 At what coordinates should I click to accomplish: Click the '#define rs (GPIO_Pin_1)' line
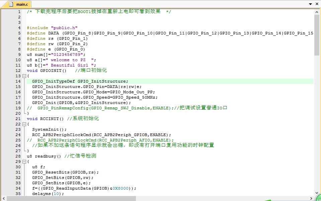[57, 38]
